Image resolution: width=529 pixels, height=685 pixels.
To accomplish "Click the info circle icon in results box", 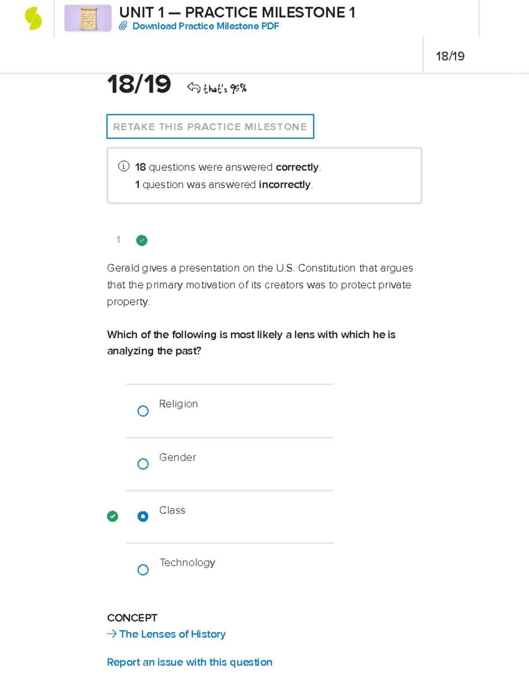I will 123,166.
